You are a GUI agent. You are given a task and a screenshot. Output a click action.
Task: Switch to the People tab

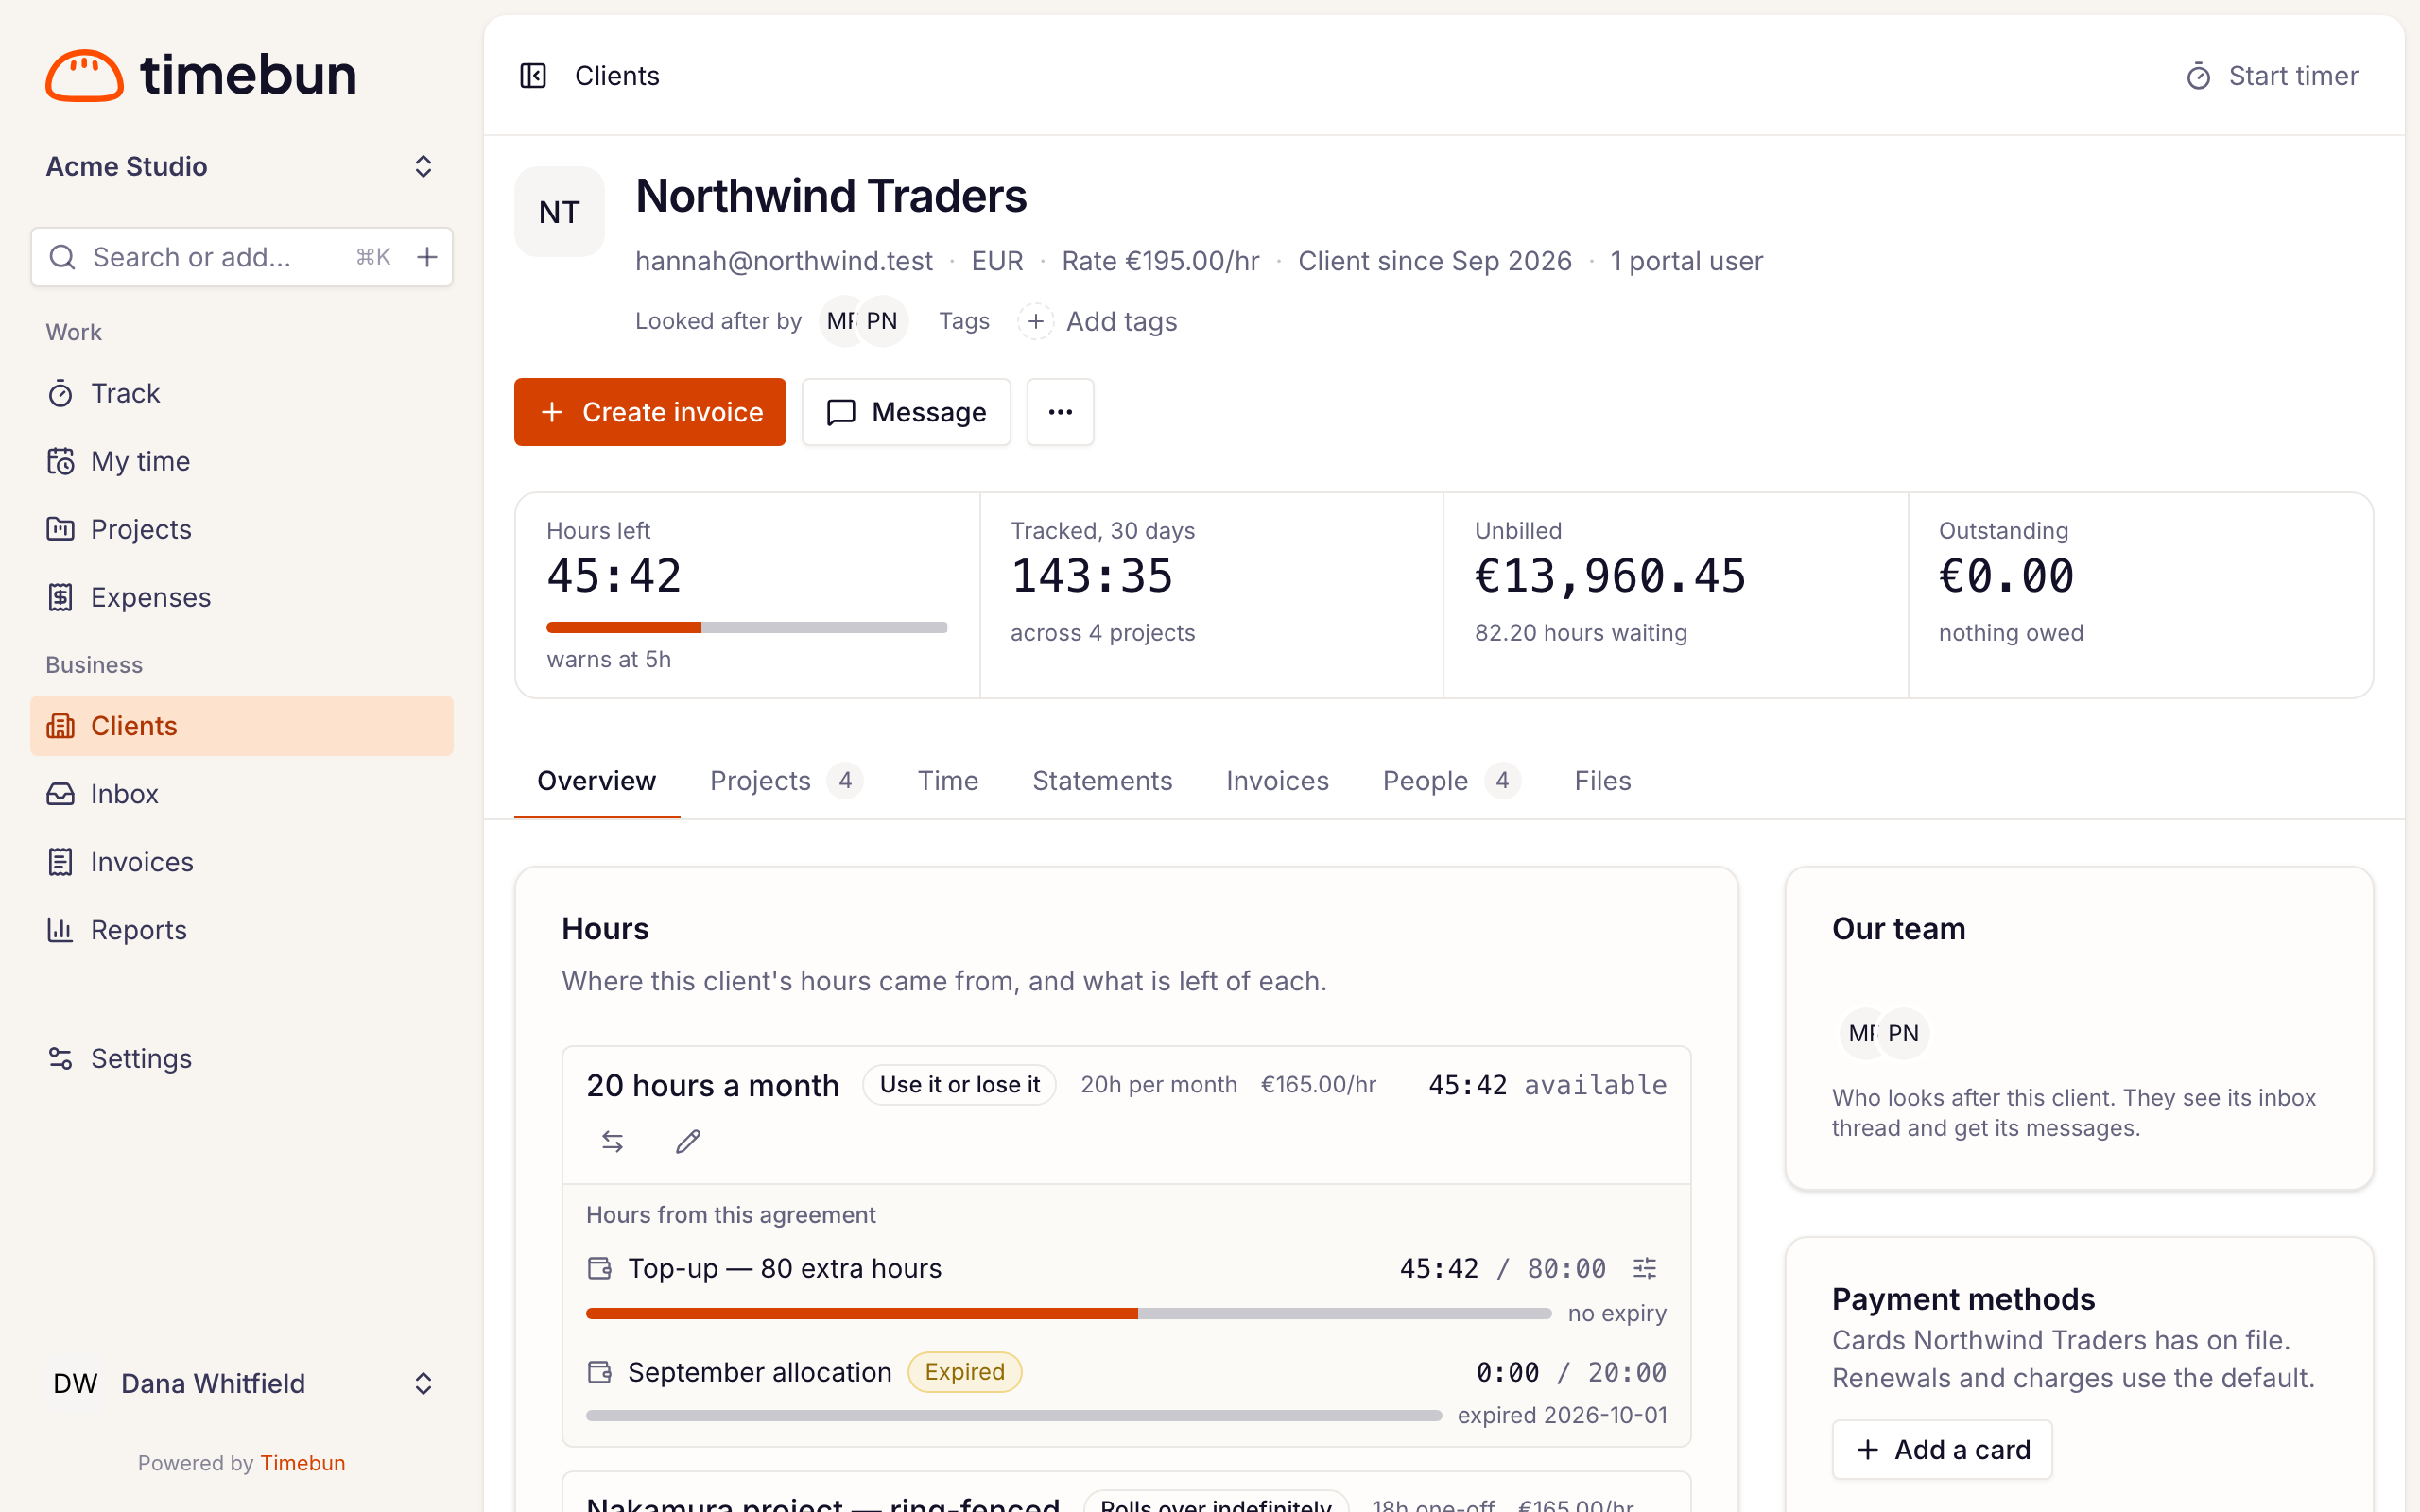tap(1451, 781)
